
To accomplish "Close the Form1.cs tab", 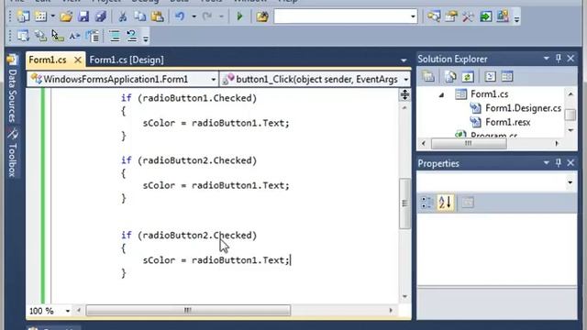I will click(x=77, y=60).
